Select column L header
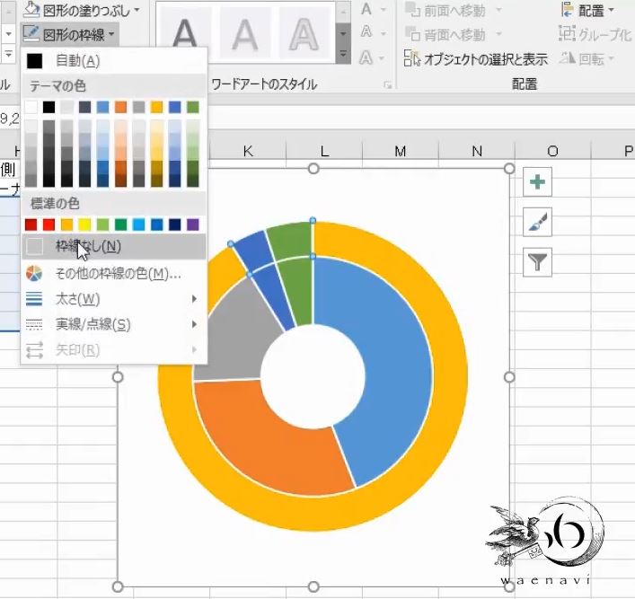This screenshot has width=635, height=599. [x=324, y=151]
